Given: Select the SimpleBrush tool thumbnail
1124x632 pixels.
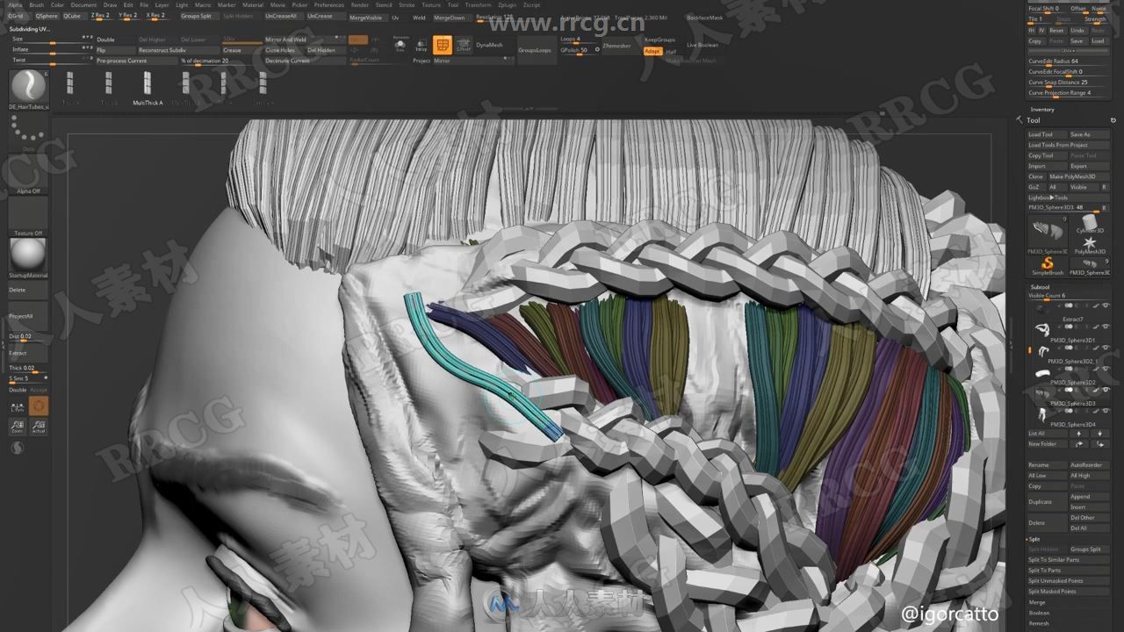Looking at the screenshot, I should tap(1047, 265).
